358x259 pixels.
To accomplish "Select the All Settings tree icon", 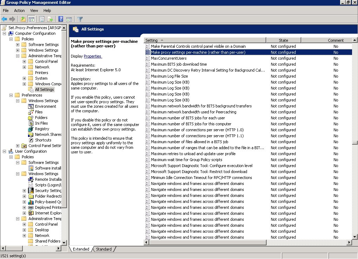I will pos(31,89).
